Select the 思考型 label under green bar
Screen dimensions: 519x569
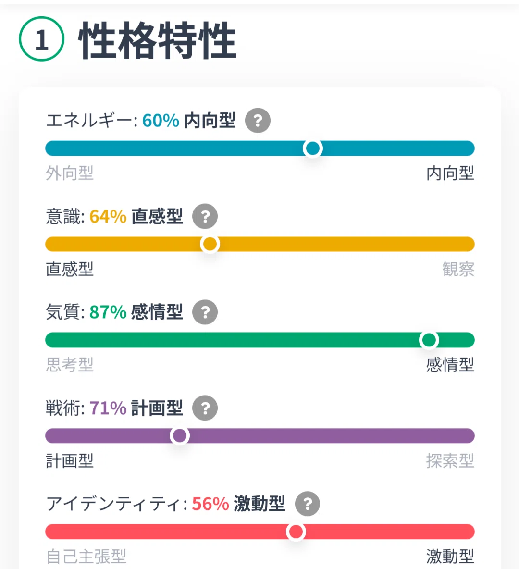70,365
